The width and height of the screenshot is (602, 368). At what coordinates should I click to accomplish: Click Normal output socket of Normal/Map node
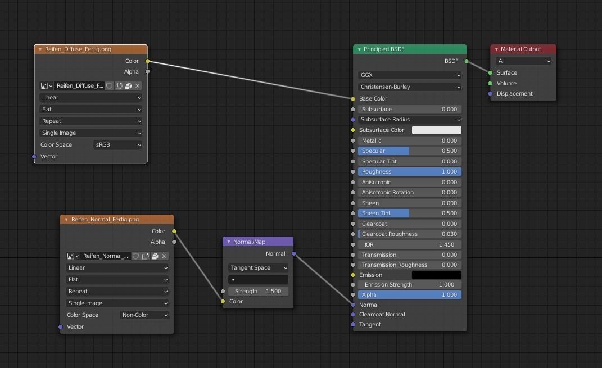pyautogui.click(x=294, y=253)
